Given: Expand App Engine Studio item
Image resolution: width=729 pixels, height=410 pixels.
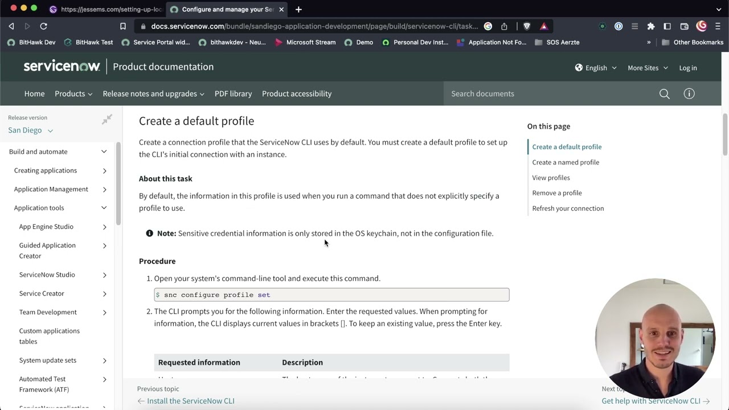Looking at the screenshot, I should click(104, 227).
